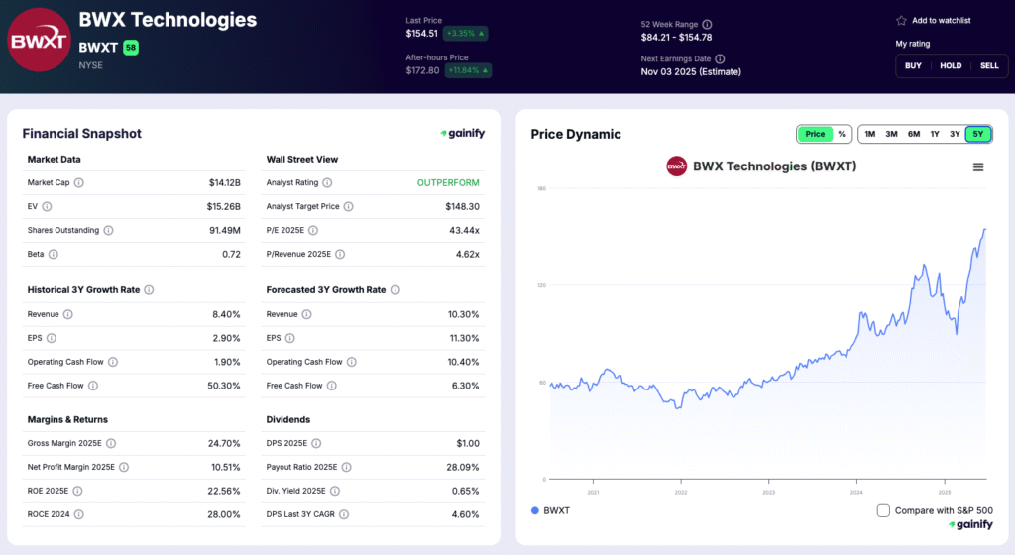Click the BWX Technologies company title
Image resolution: width=1015 pixels, height=555 pixels.
(168, 20)
